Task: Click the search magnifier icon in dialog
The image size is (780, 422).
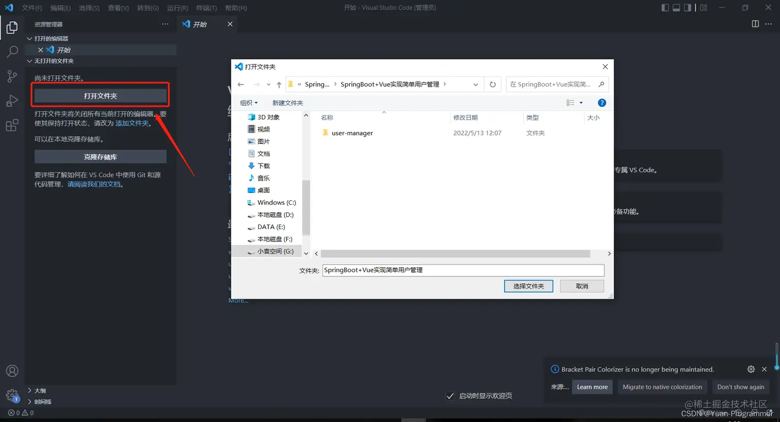Action: (601, 84)
